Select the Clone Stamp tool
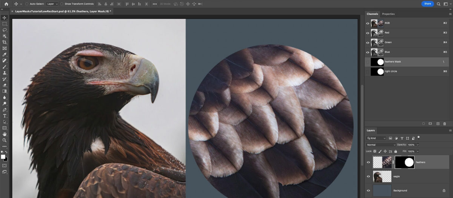453x198 pixels. [x=5, y=73]
